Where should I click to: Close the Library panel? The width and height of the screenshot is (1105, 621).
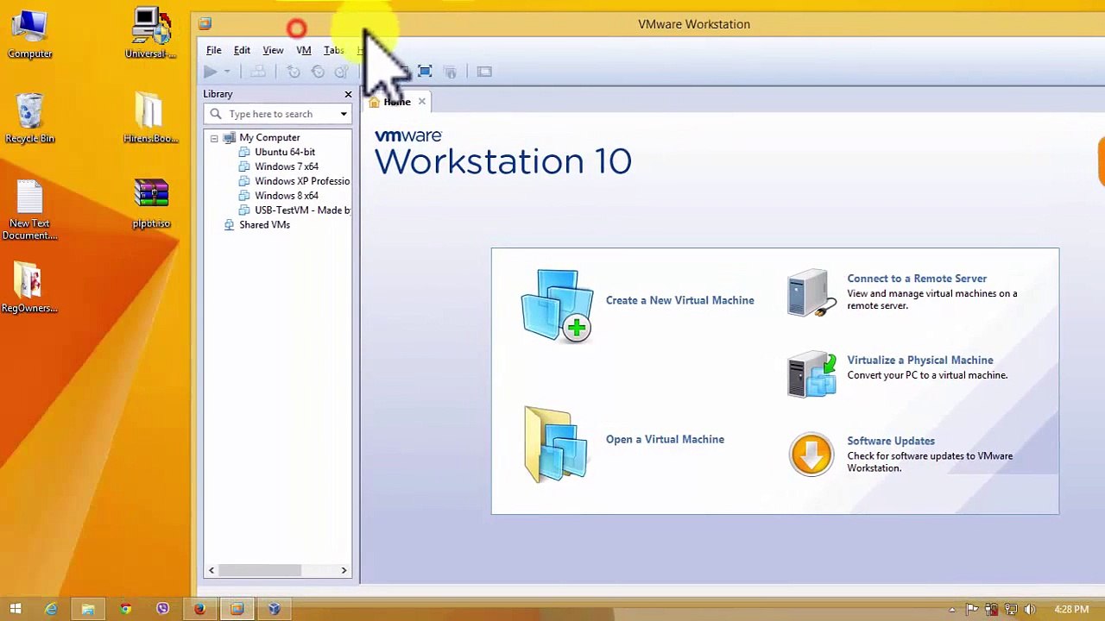pyautogui.click(x=348, y=94)
